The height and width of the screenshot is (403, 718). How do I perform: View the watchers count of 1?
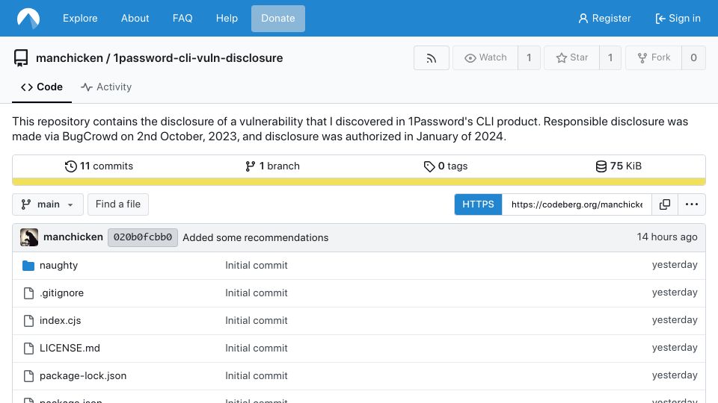529,58
